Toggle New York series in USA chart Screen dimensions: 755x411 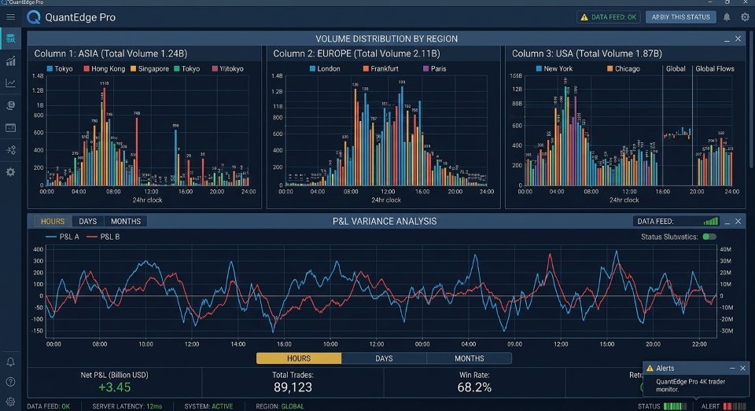click(554, 69)
